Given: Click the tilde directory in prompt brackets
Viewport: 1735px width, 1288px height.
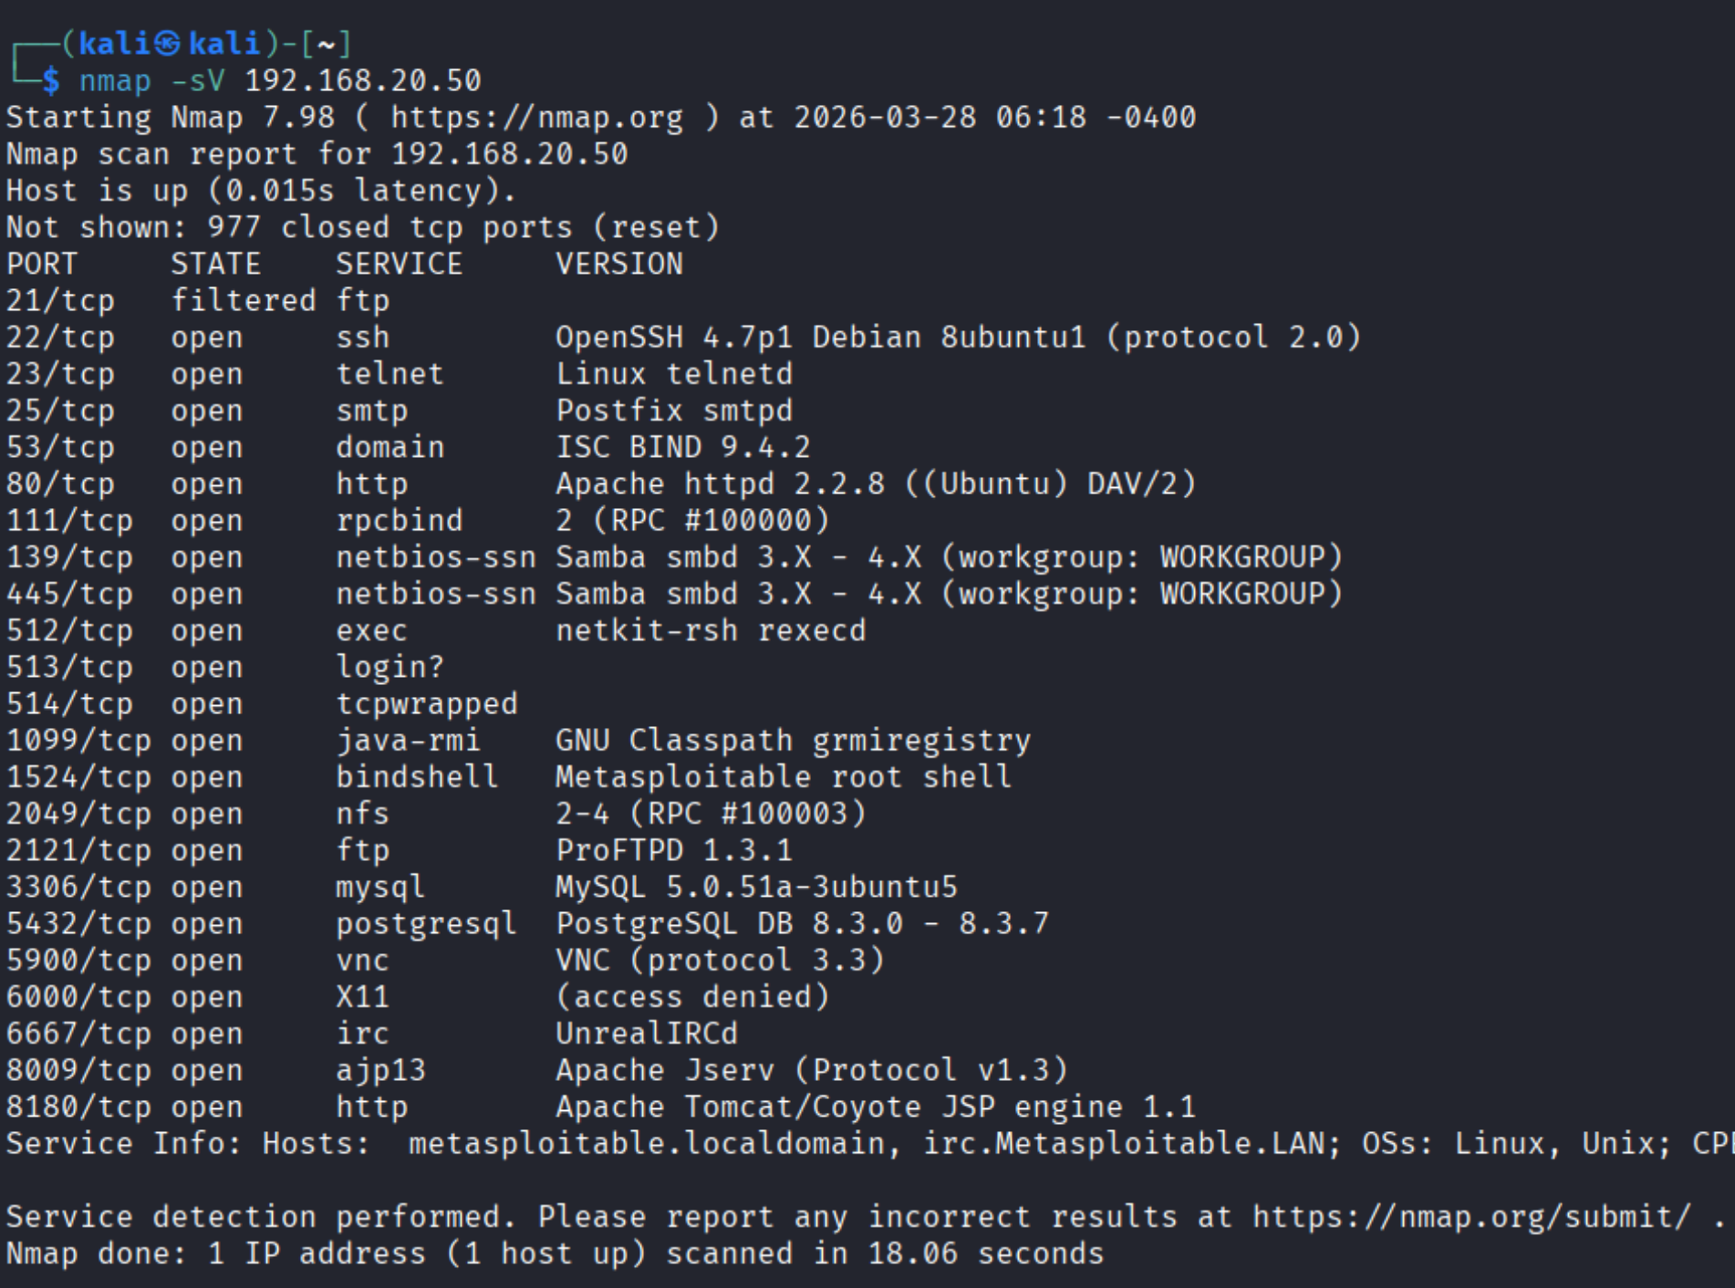Looking at the screenshot, I should click(326, 44).
